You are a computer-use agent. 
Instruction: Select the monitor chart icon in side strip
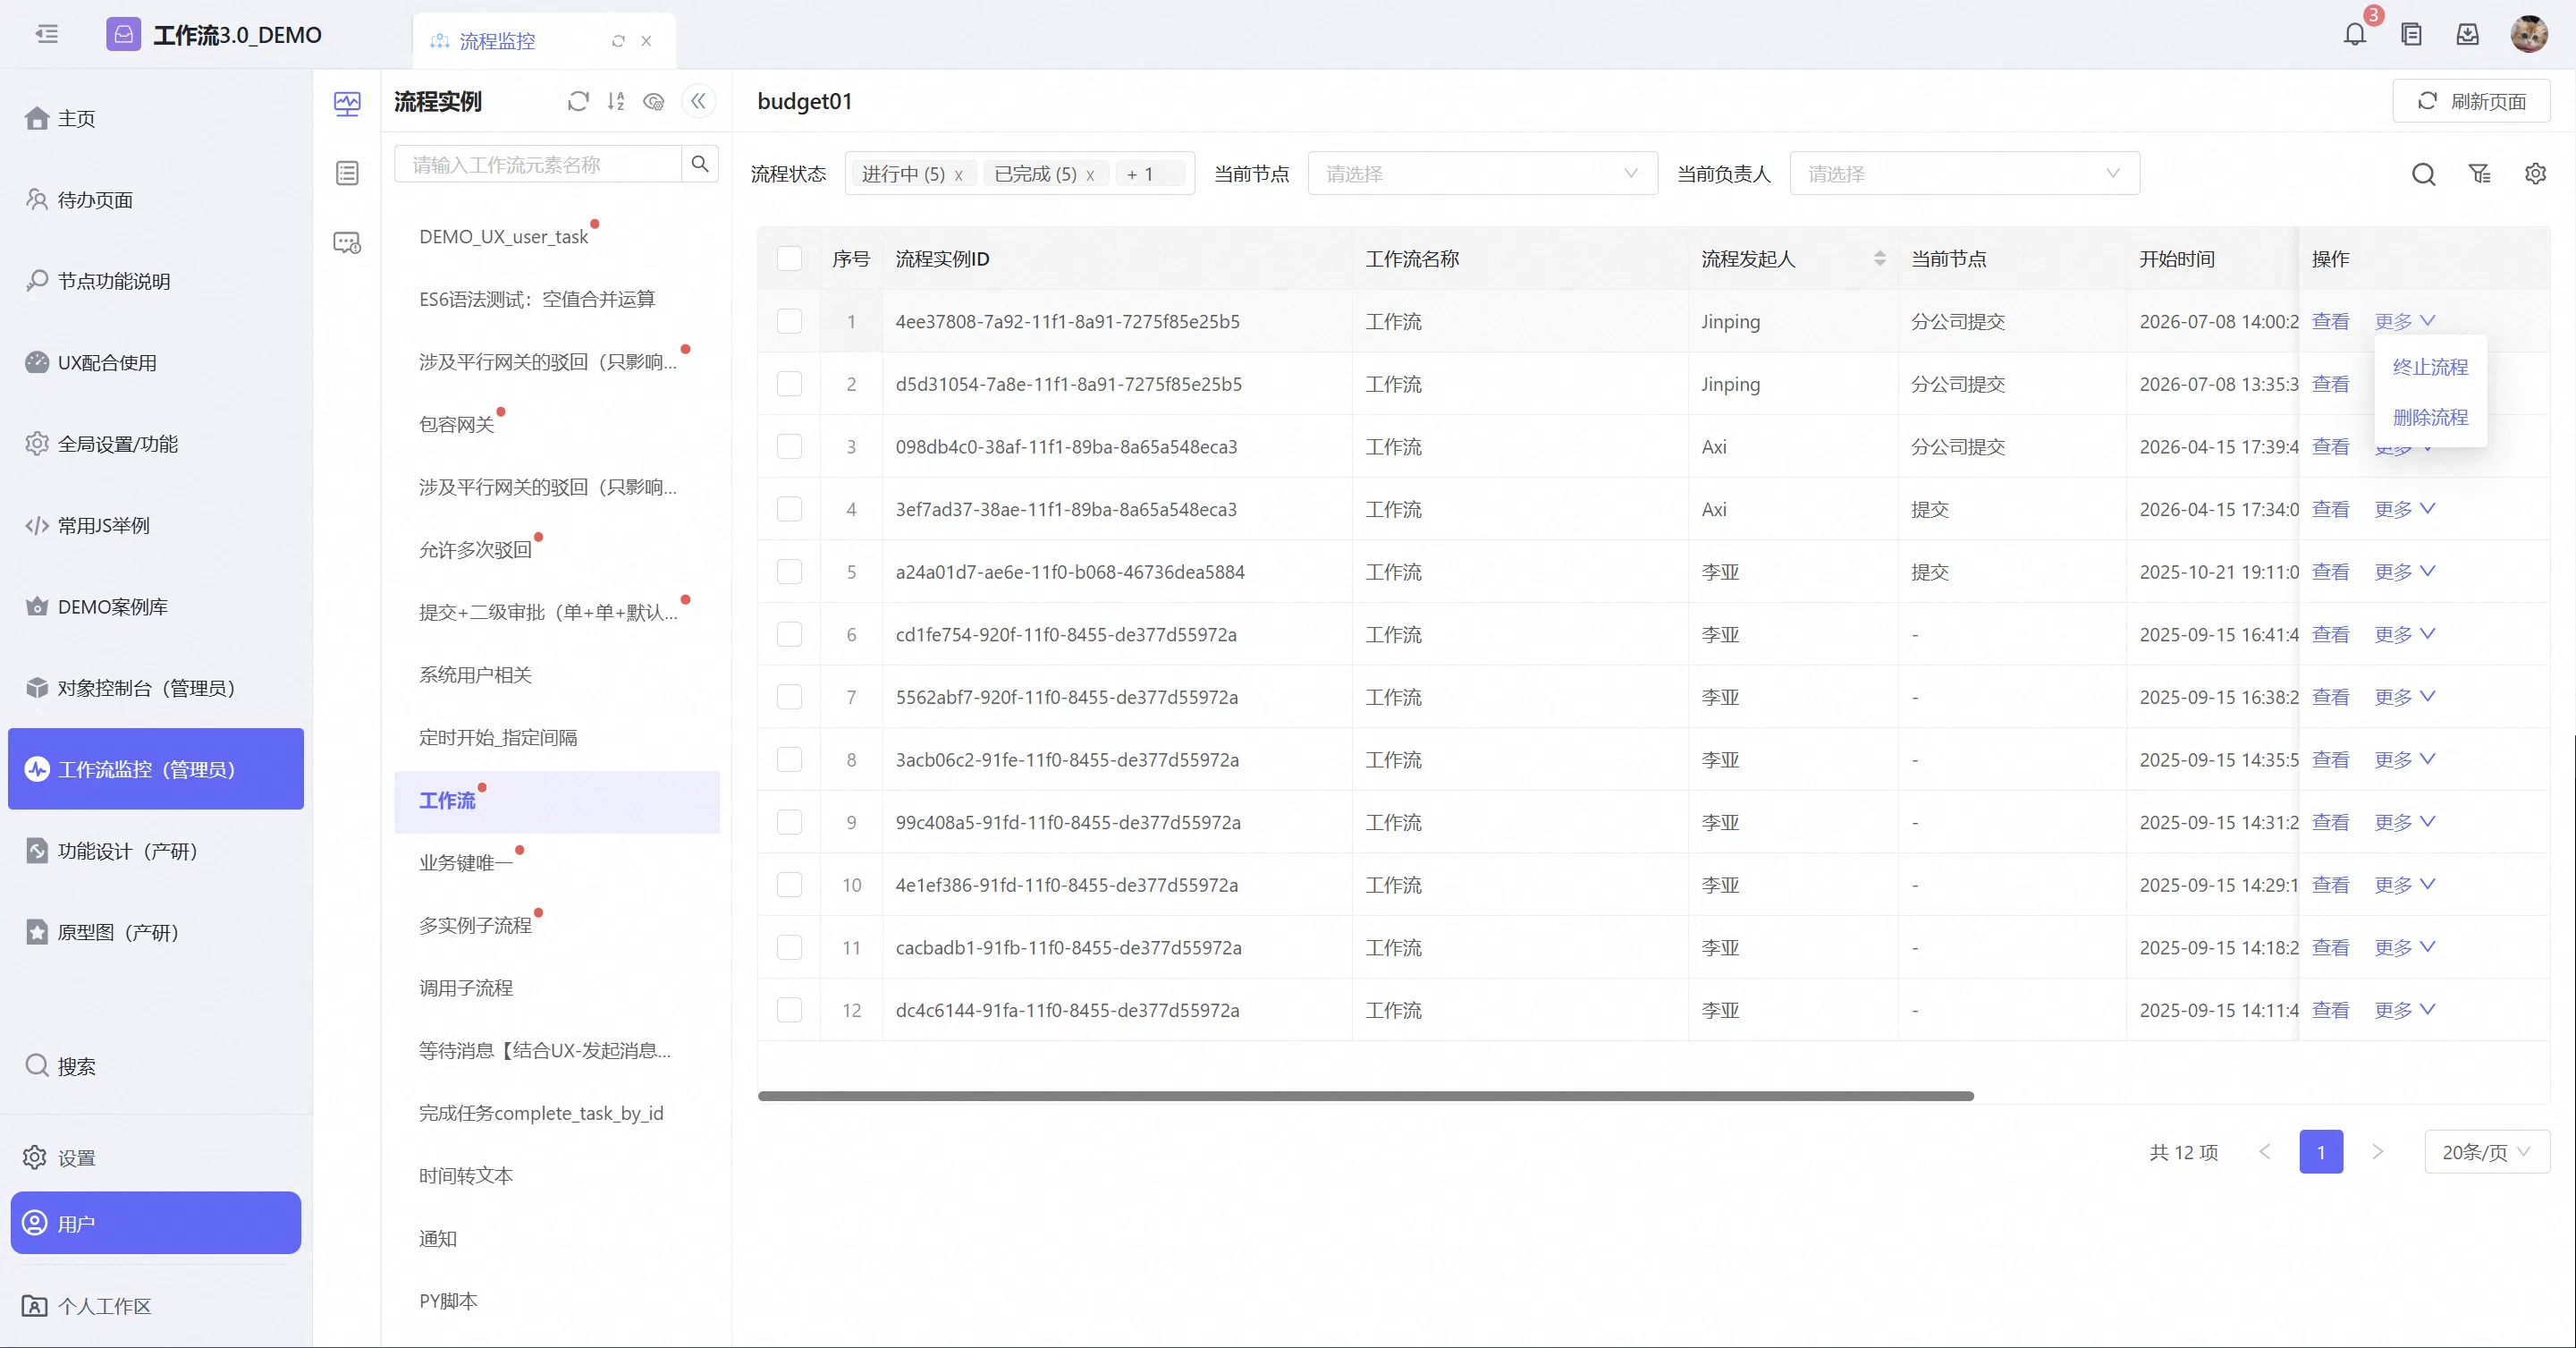(347, 103)
